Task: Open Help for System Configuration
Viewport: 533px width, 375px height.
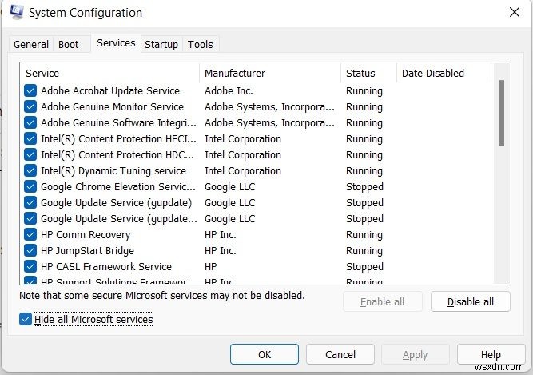Action: click(491, 354)
